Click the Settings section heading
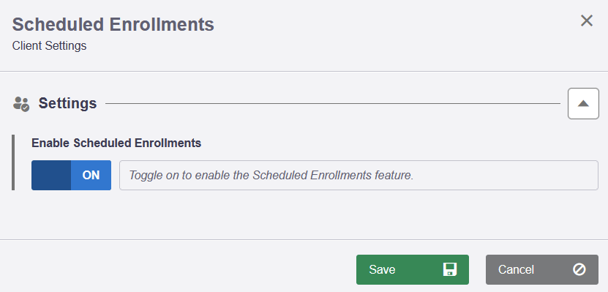The image size is (608, 292). tap(67, 103)
